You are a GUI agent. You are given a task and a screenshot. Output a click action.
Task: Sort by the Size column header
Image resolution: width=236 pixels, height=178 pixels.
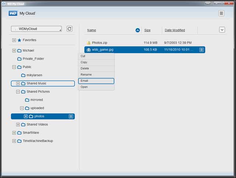pos(147,30)
